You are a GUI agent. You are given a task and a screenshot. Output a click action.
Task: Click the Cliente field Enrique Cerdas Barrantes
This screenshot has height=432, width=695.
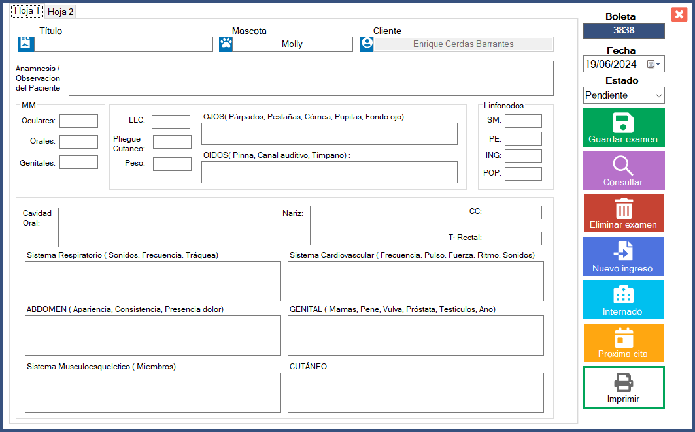pos(463,44)
